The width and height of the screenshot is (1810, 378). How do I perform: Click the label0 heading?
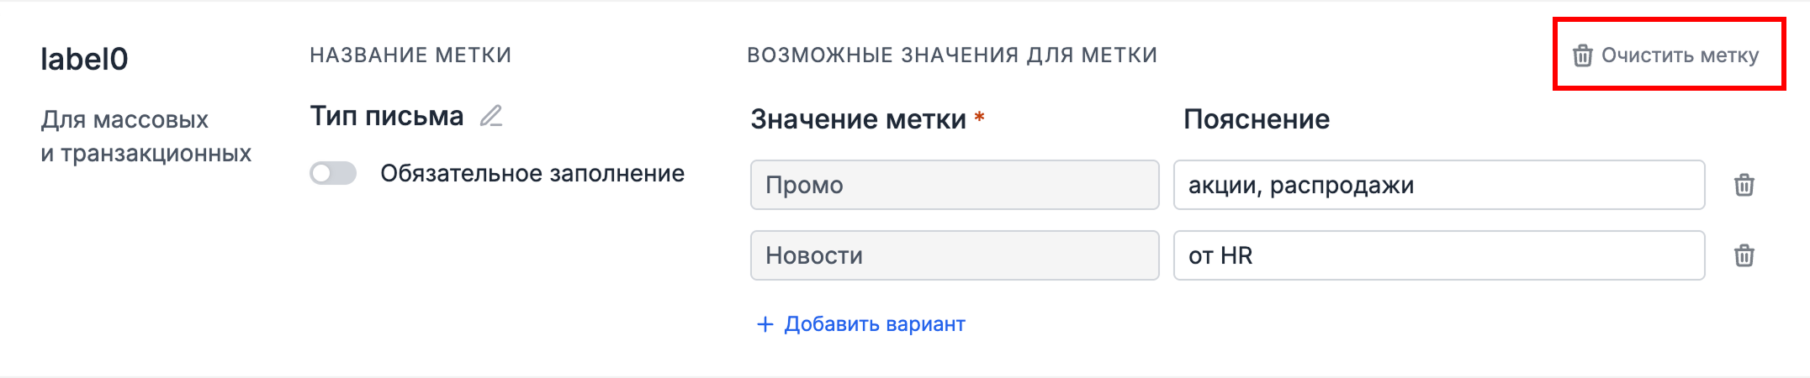pyautogui.click(x=84, y=59)
